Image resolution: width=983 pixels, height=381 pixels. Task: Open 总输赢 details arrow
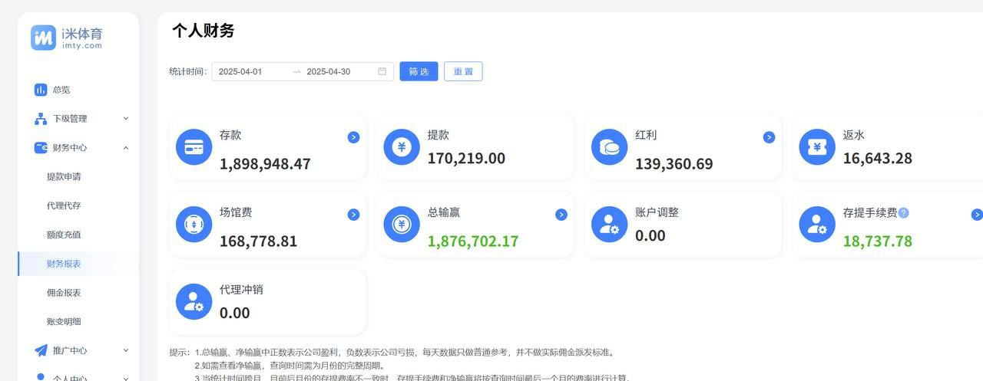[x=561, y=215]
